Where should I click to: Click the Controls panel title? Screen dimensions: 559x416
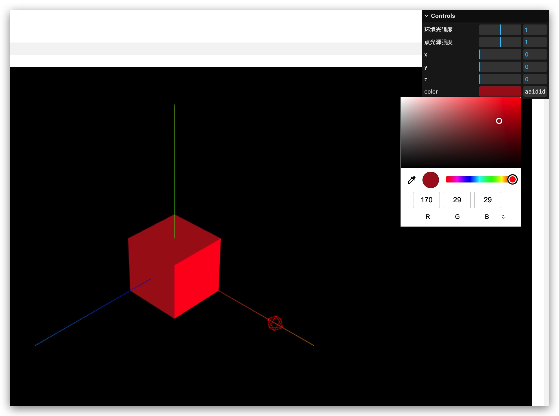coord(443,16)
